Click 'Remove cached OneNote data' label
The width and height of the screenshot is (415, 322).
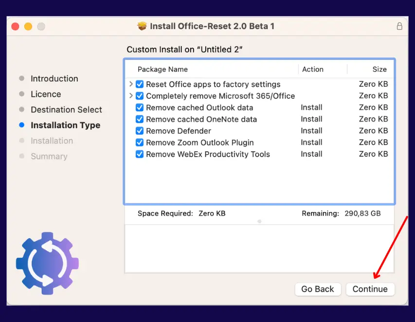201,119
